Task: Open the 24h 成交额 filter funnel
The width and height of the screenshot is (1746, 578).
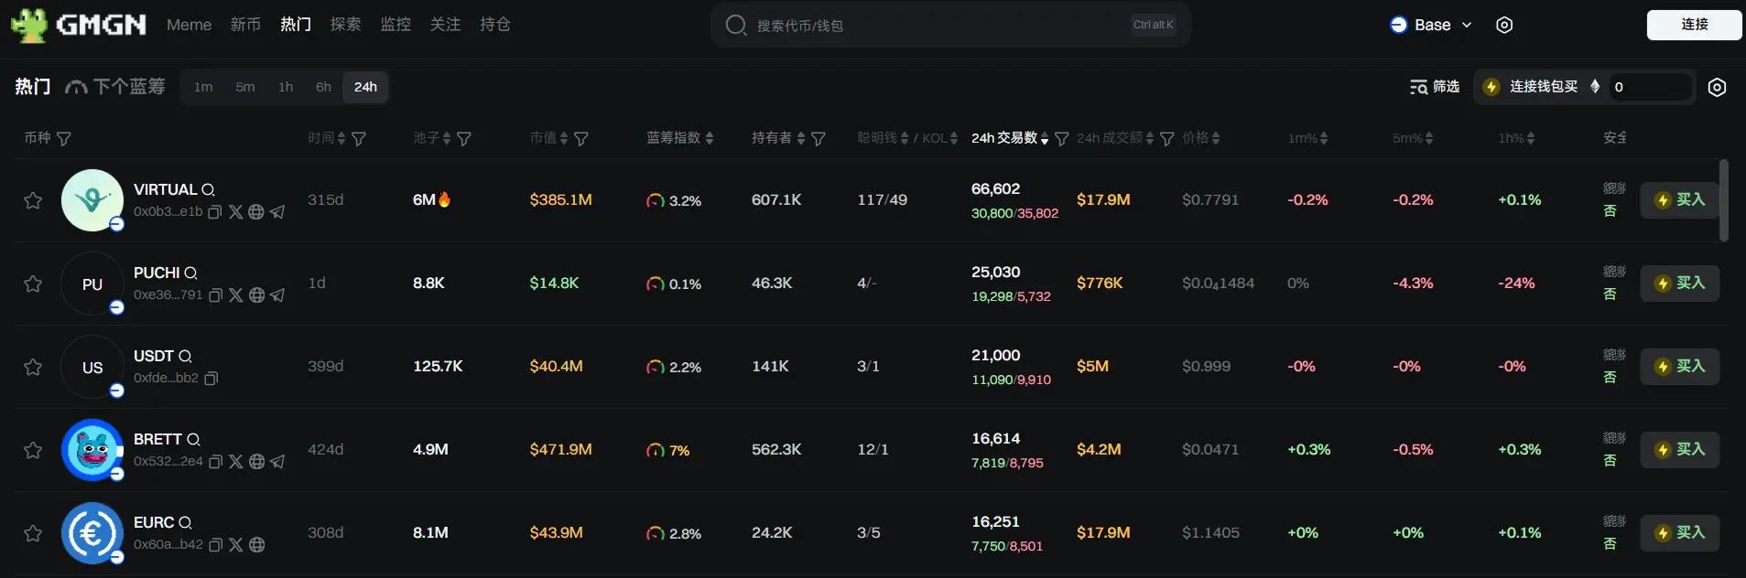Action: click(x=1167, y=139)
